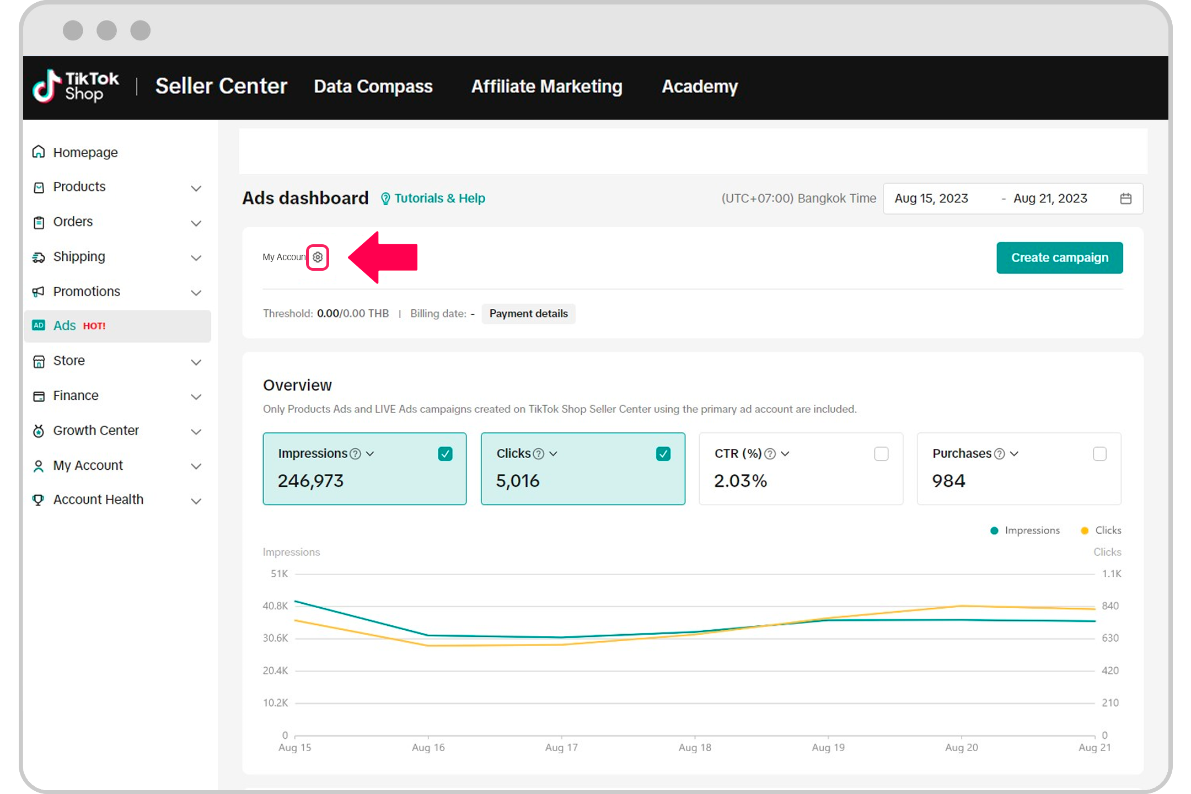Click the Purchases help question icon
The image size is (1191, 794).
coord(999,454)
